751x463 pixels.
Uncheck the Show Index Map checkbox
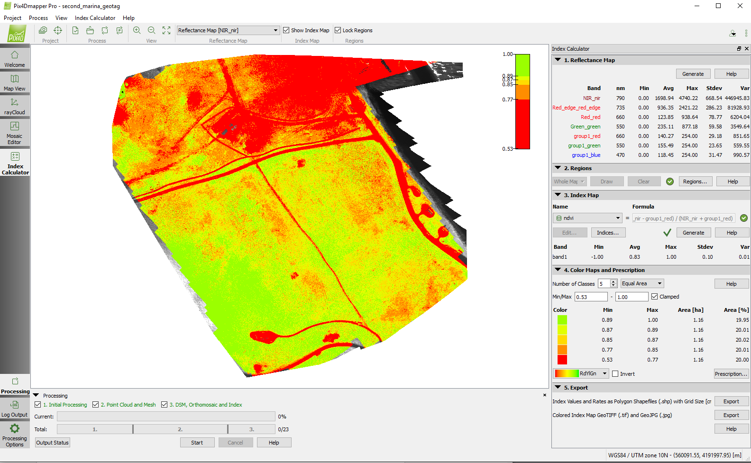point(286,30)
